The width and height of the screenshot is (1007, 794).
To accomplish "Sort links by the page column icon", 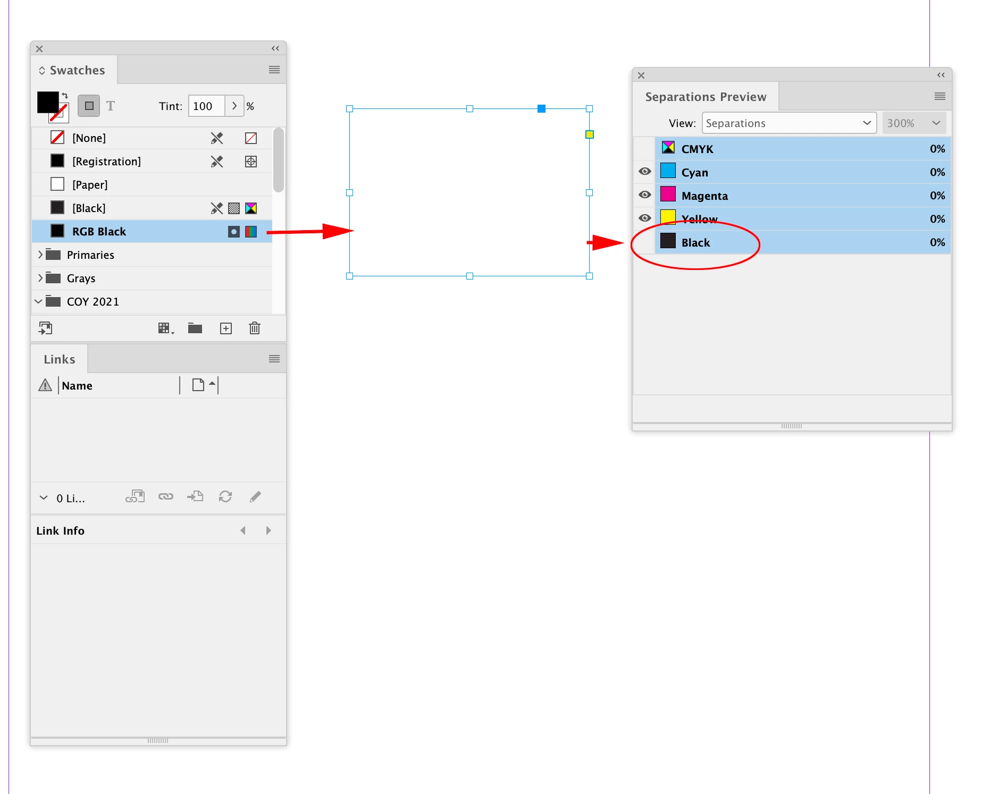I will pyautogui.click(x=198, y=385).
